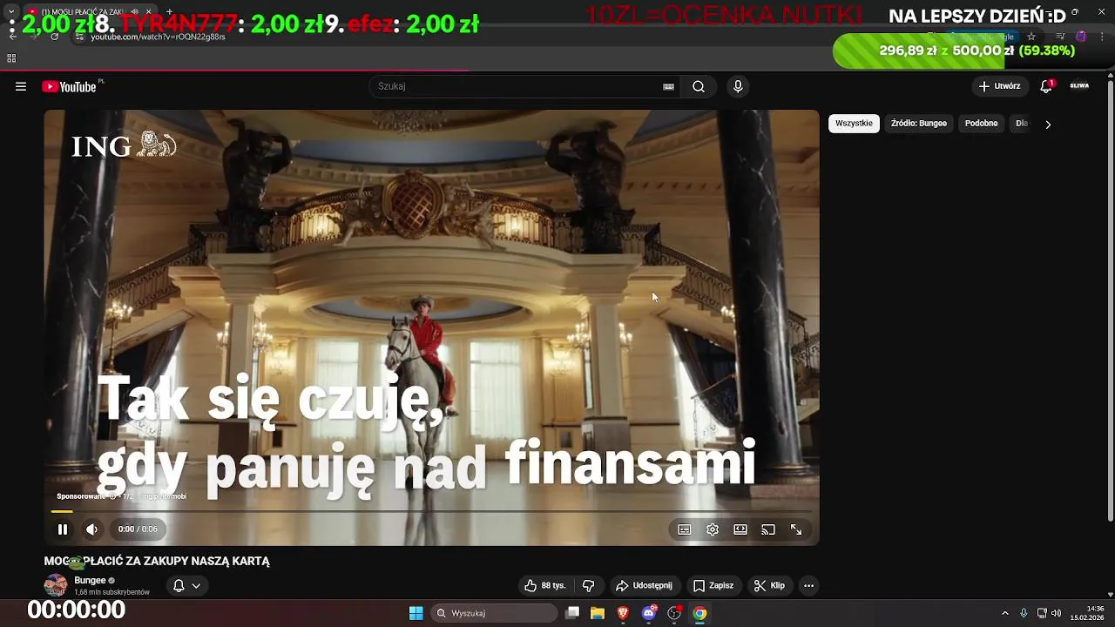Click the Sponsorowane ad label
This screenshot has width=1115, height=627.
click(x=82, y=496)
